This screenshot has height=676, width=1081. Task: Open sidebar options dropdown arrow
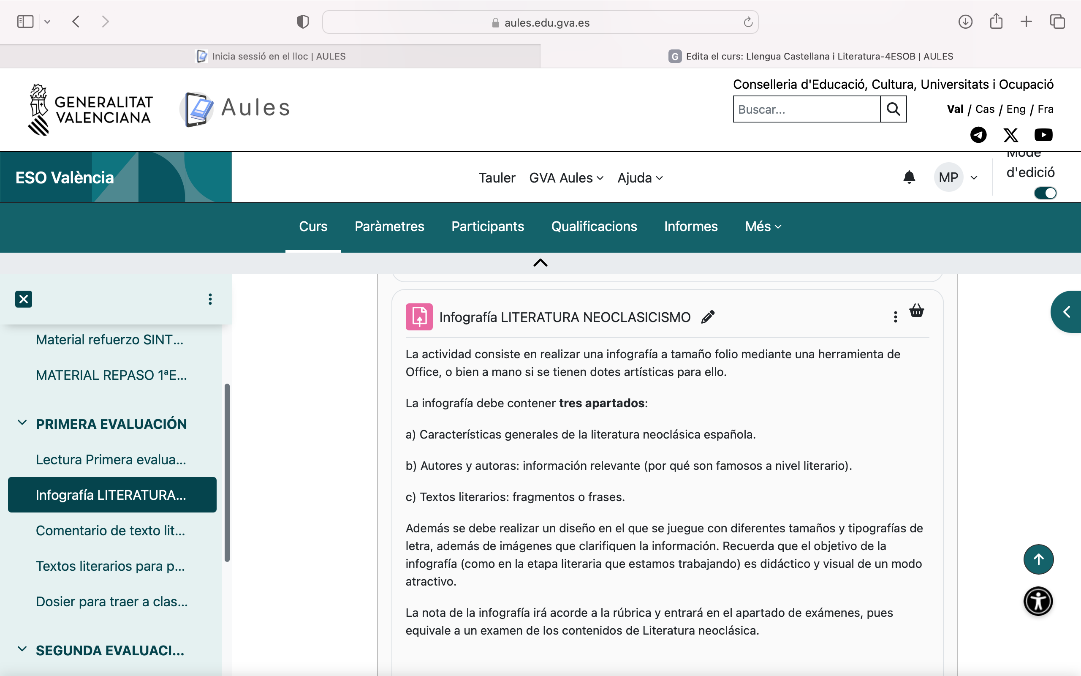tap(47, 22)
